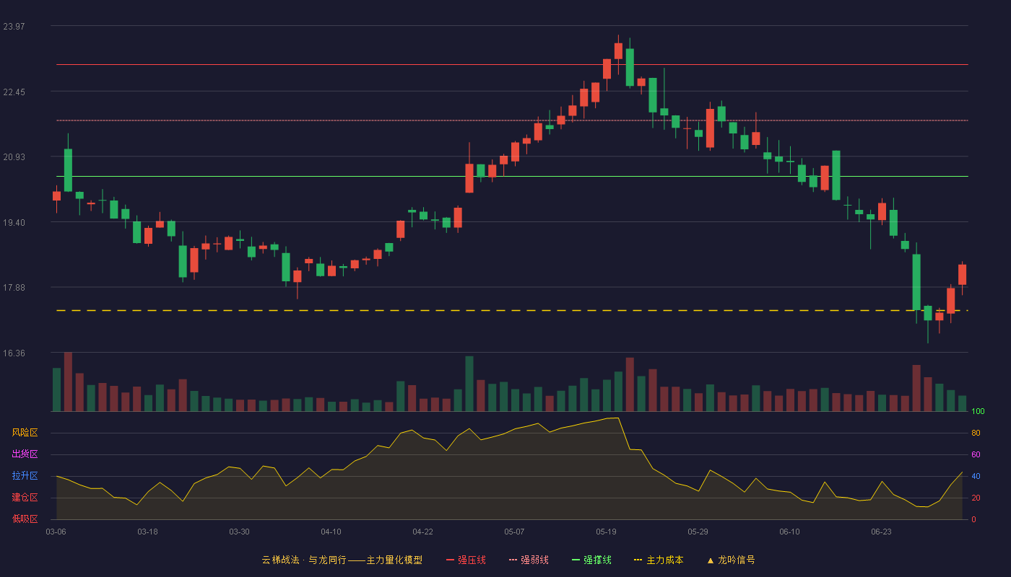
Task: Toggle the 强撑线 legend entry
Action: 591,560
